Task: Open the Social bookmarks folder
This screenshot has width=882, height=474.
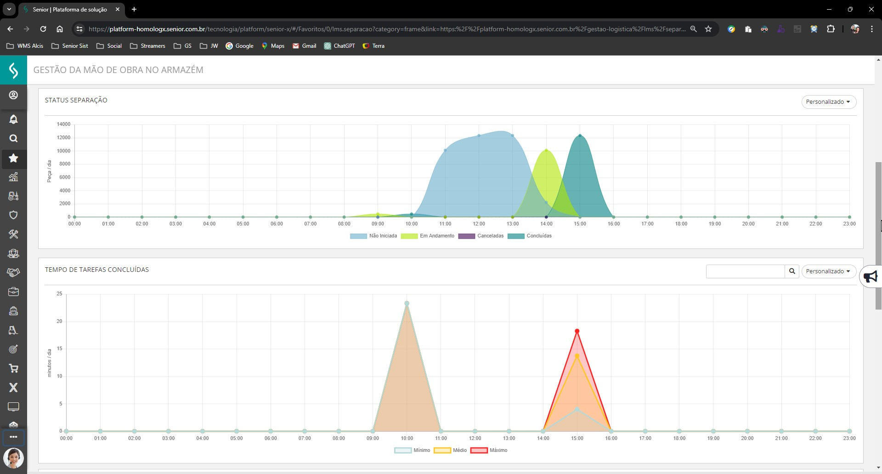Action: coord(109,46)
